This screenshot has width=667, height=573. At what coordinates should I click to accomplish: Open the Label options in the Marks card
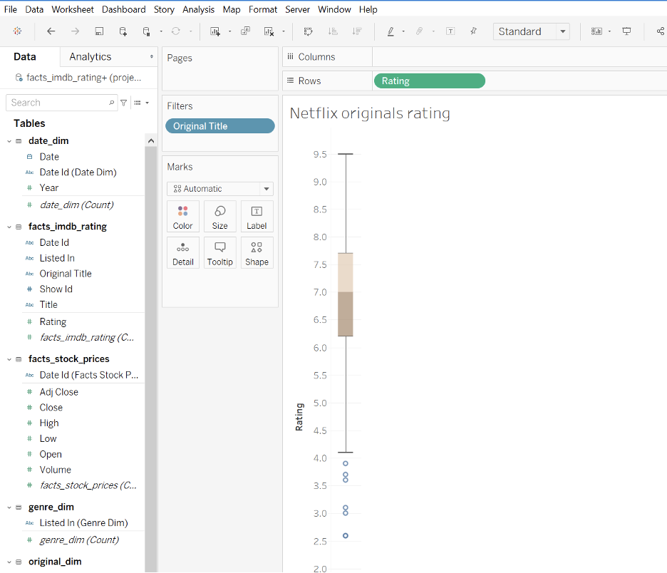tap(257, 216)
